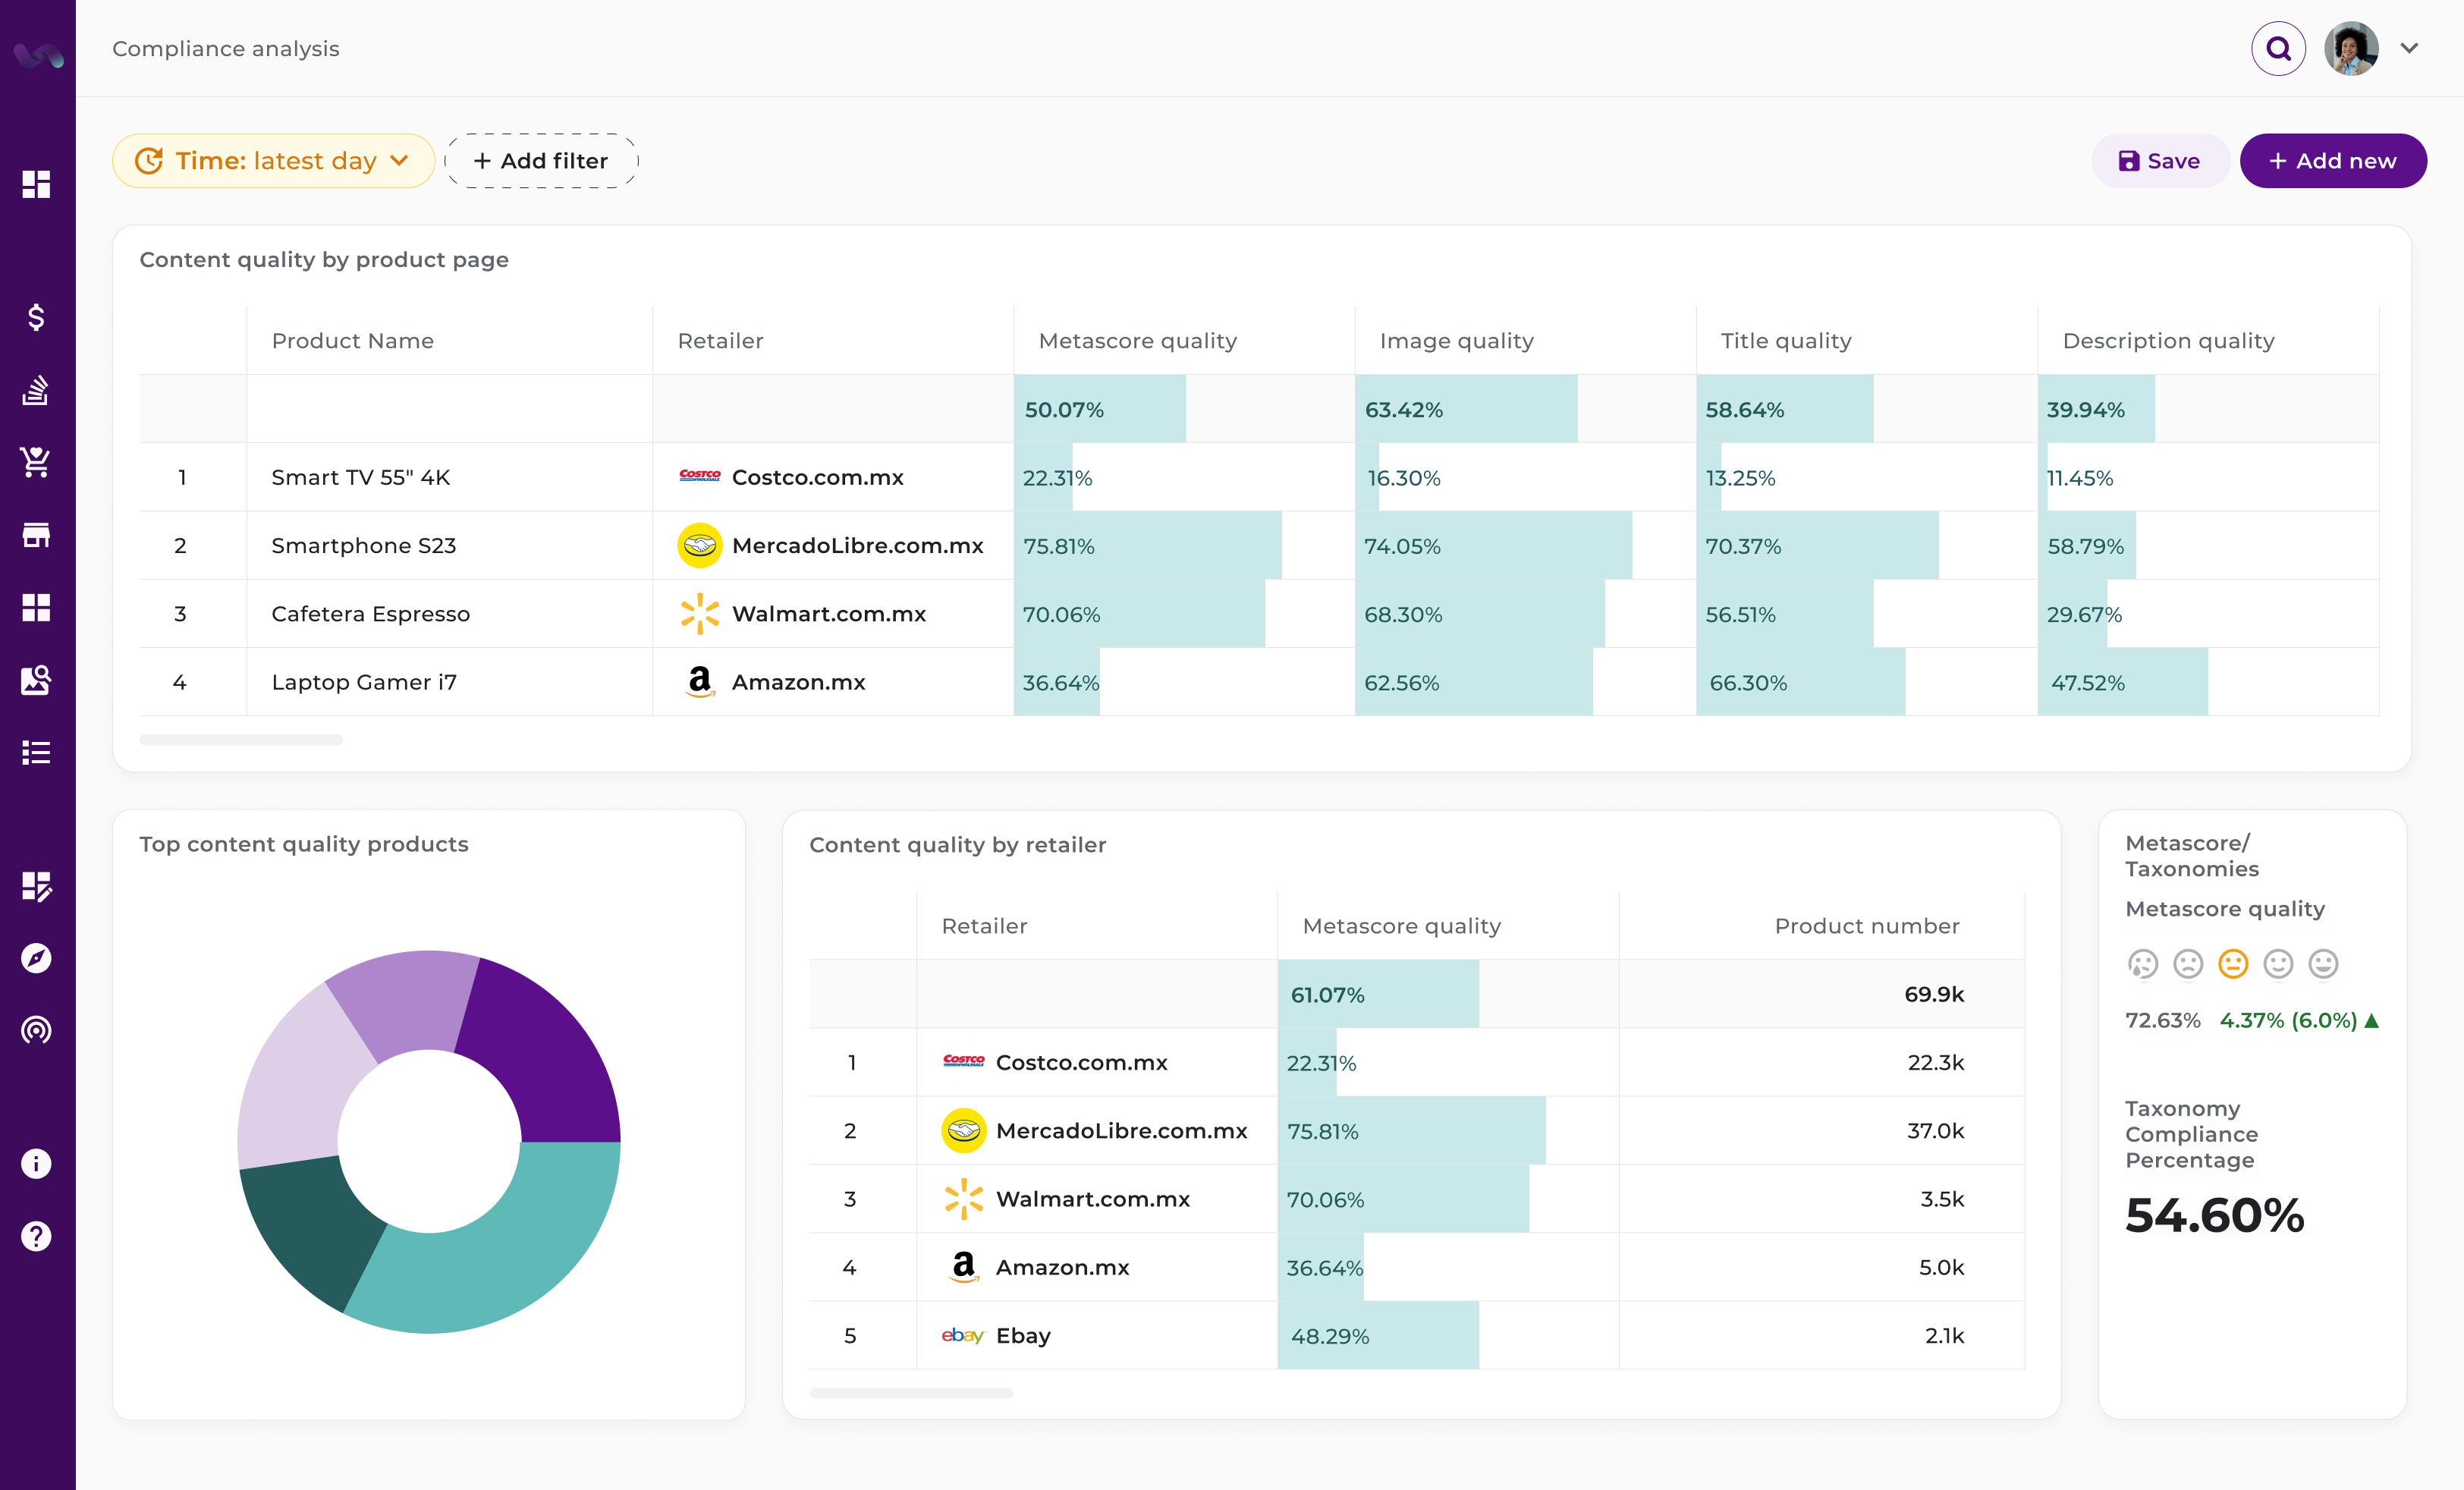Open the Help question mark icon
Image resolution: width=2464 pixels, height=1490 pixels.
pyautogui.click(x=37, y=1236)
